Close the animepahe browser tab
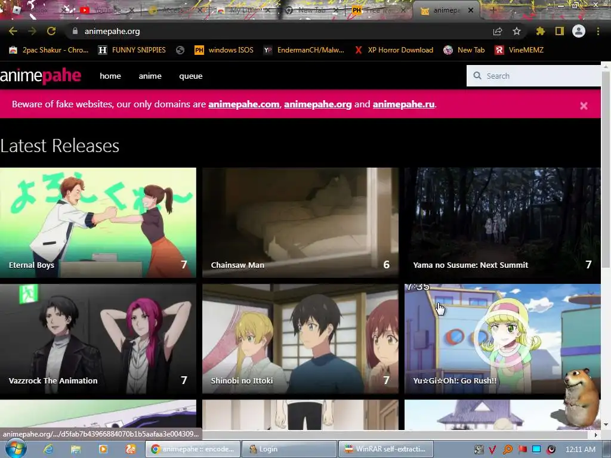This screenshot has width=611, height=458. coord(471,10)
